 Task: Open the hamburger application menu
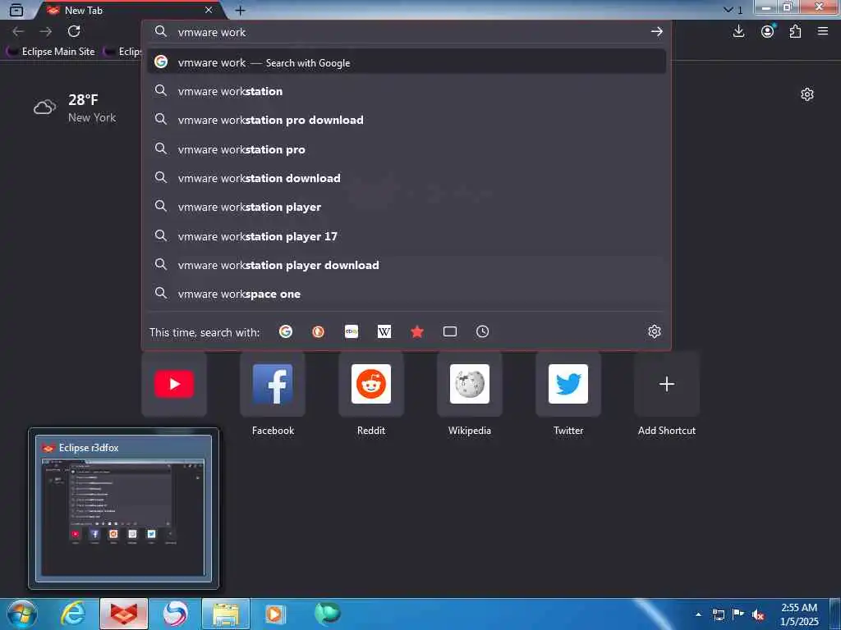pyautogui.click(x=823, y=32)
